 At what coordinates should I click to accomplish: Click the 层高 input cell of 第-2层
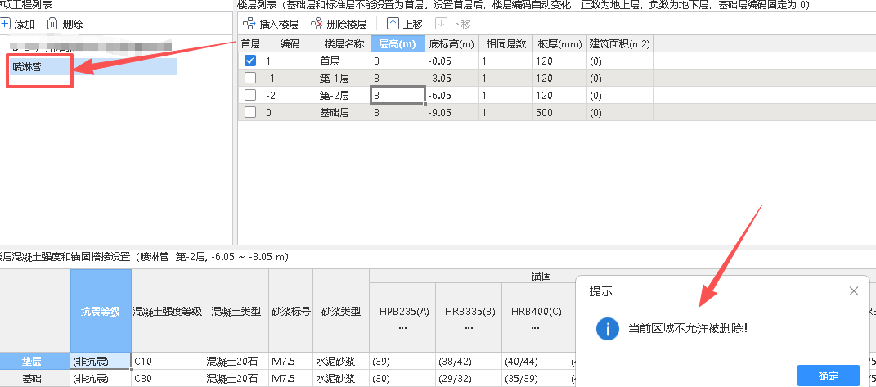pyautogui.click(x=398, y=95)
